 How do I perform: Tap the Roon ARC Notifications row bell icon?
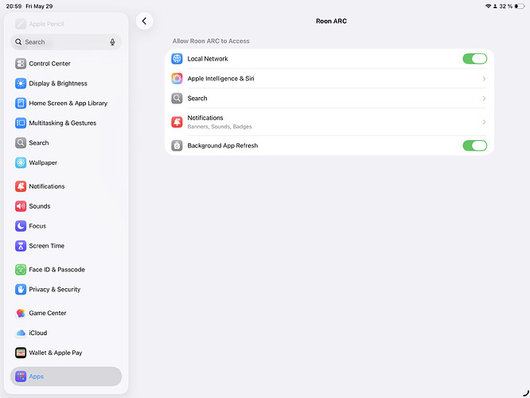tap(177, 122)
